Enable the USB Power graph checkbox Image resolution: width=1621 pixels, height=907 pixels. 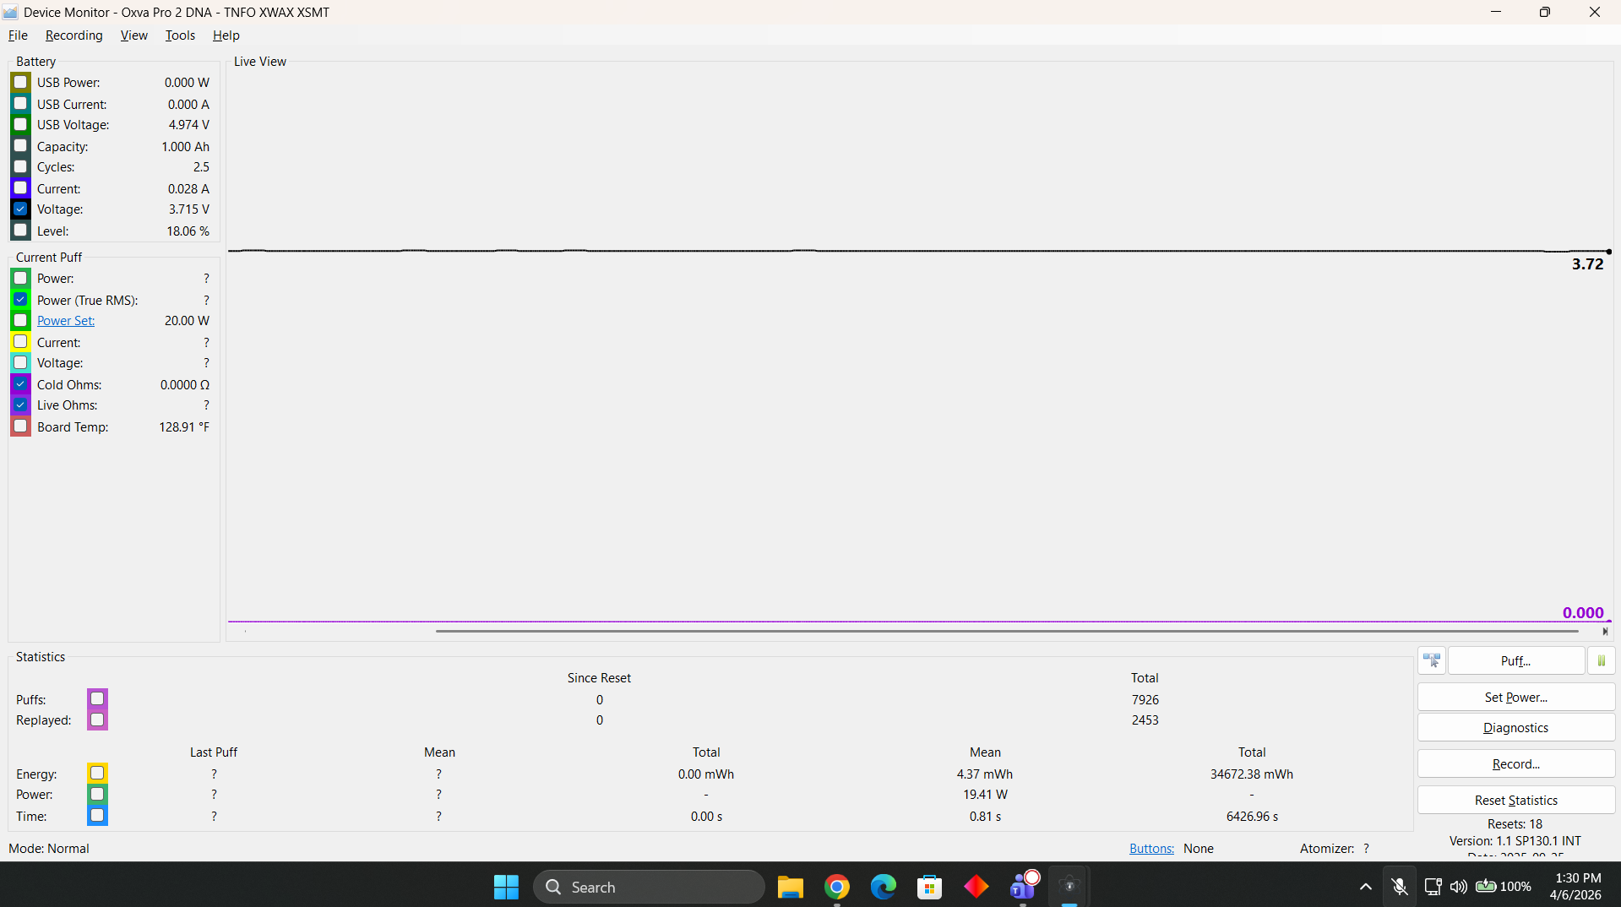pos(21,83)
